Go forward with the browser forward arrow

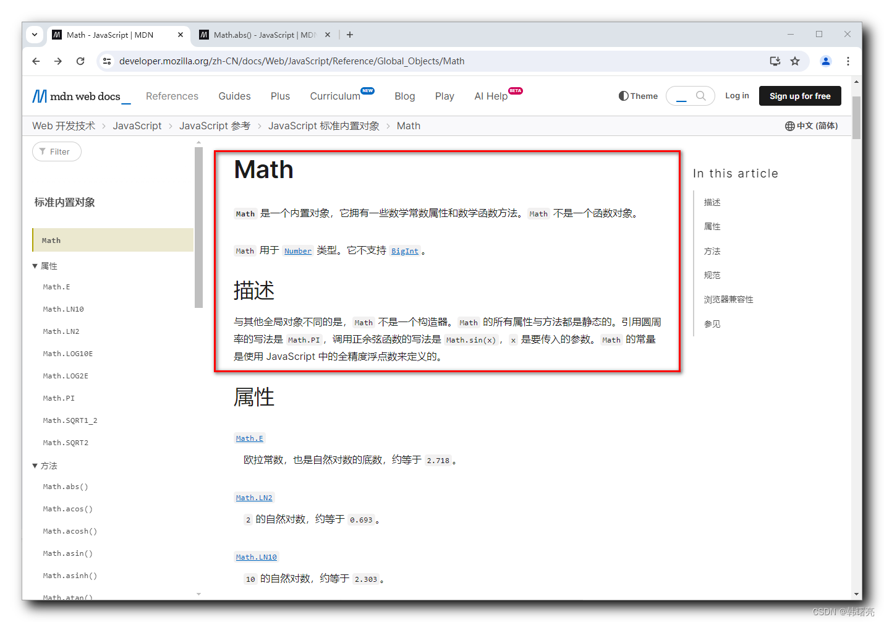[58, 61]
